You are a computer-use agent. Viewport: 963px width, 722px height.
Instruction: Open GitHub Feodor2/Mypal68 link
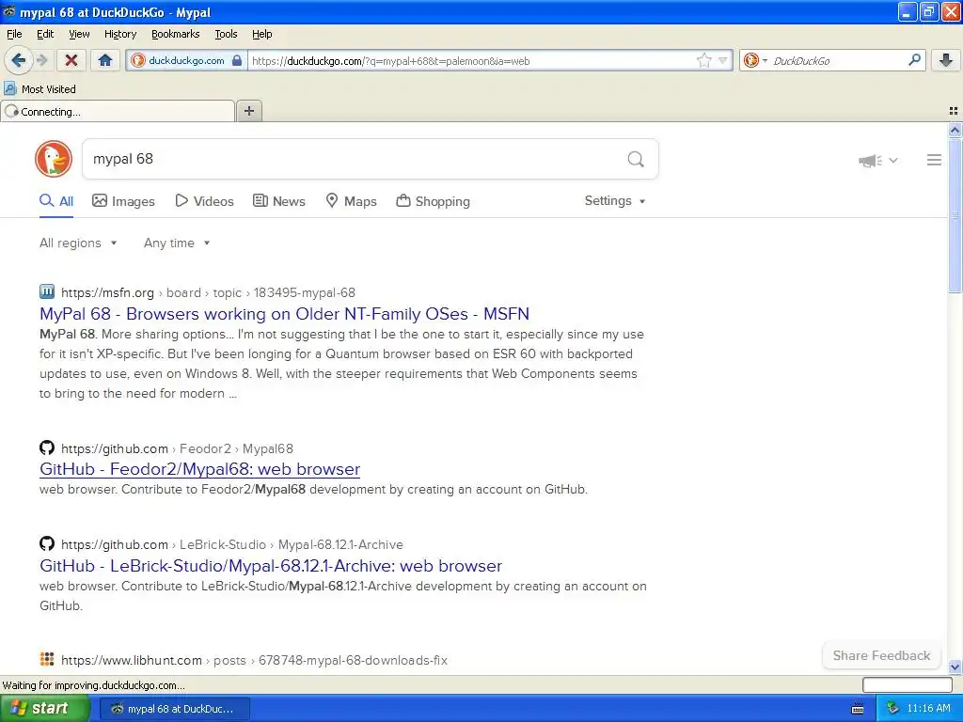(199, 469)
